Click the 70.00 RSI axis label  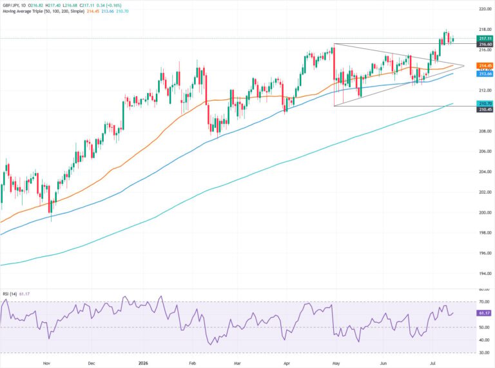484,302
